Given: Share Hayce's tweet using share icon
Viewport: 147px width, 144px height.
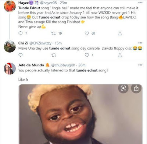Looking at the screenshot, I should (x=120, y=34).
